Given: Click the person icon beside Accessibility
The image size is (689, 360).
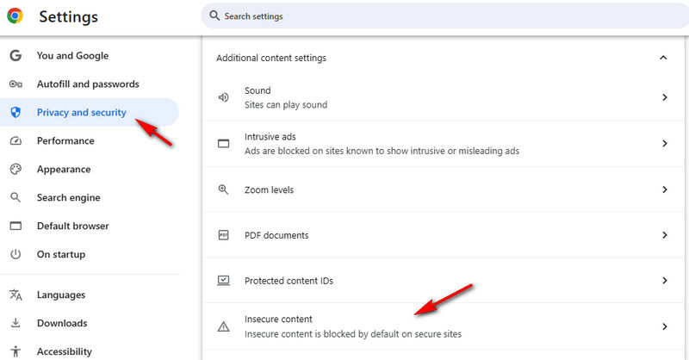Looking at the screenshot, I should pyautogui.click(x=16, y=351).
